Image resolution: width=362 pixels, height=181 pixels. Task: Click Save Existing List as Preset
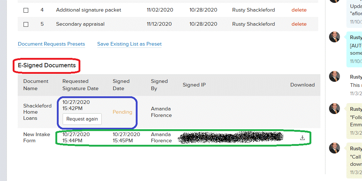pos(129,44)
